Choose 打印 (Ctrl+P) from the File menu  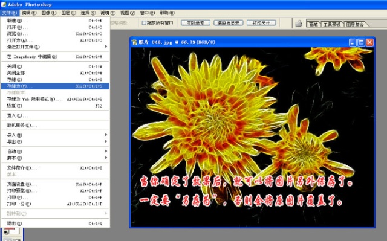tap(55, 197)
